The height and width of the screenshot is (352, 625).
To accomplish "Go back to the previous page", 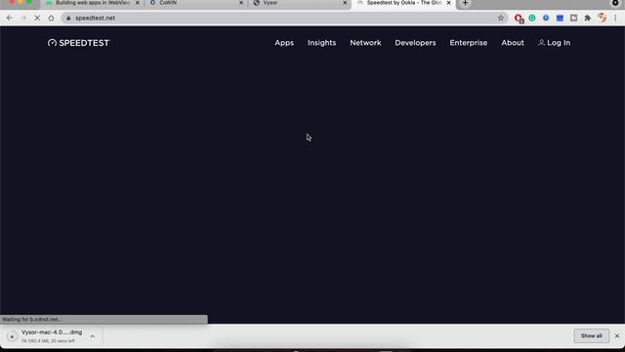I will pyautogui.click(x=9, y=18).
